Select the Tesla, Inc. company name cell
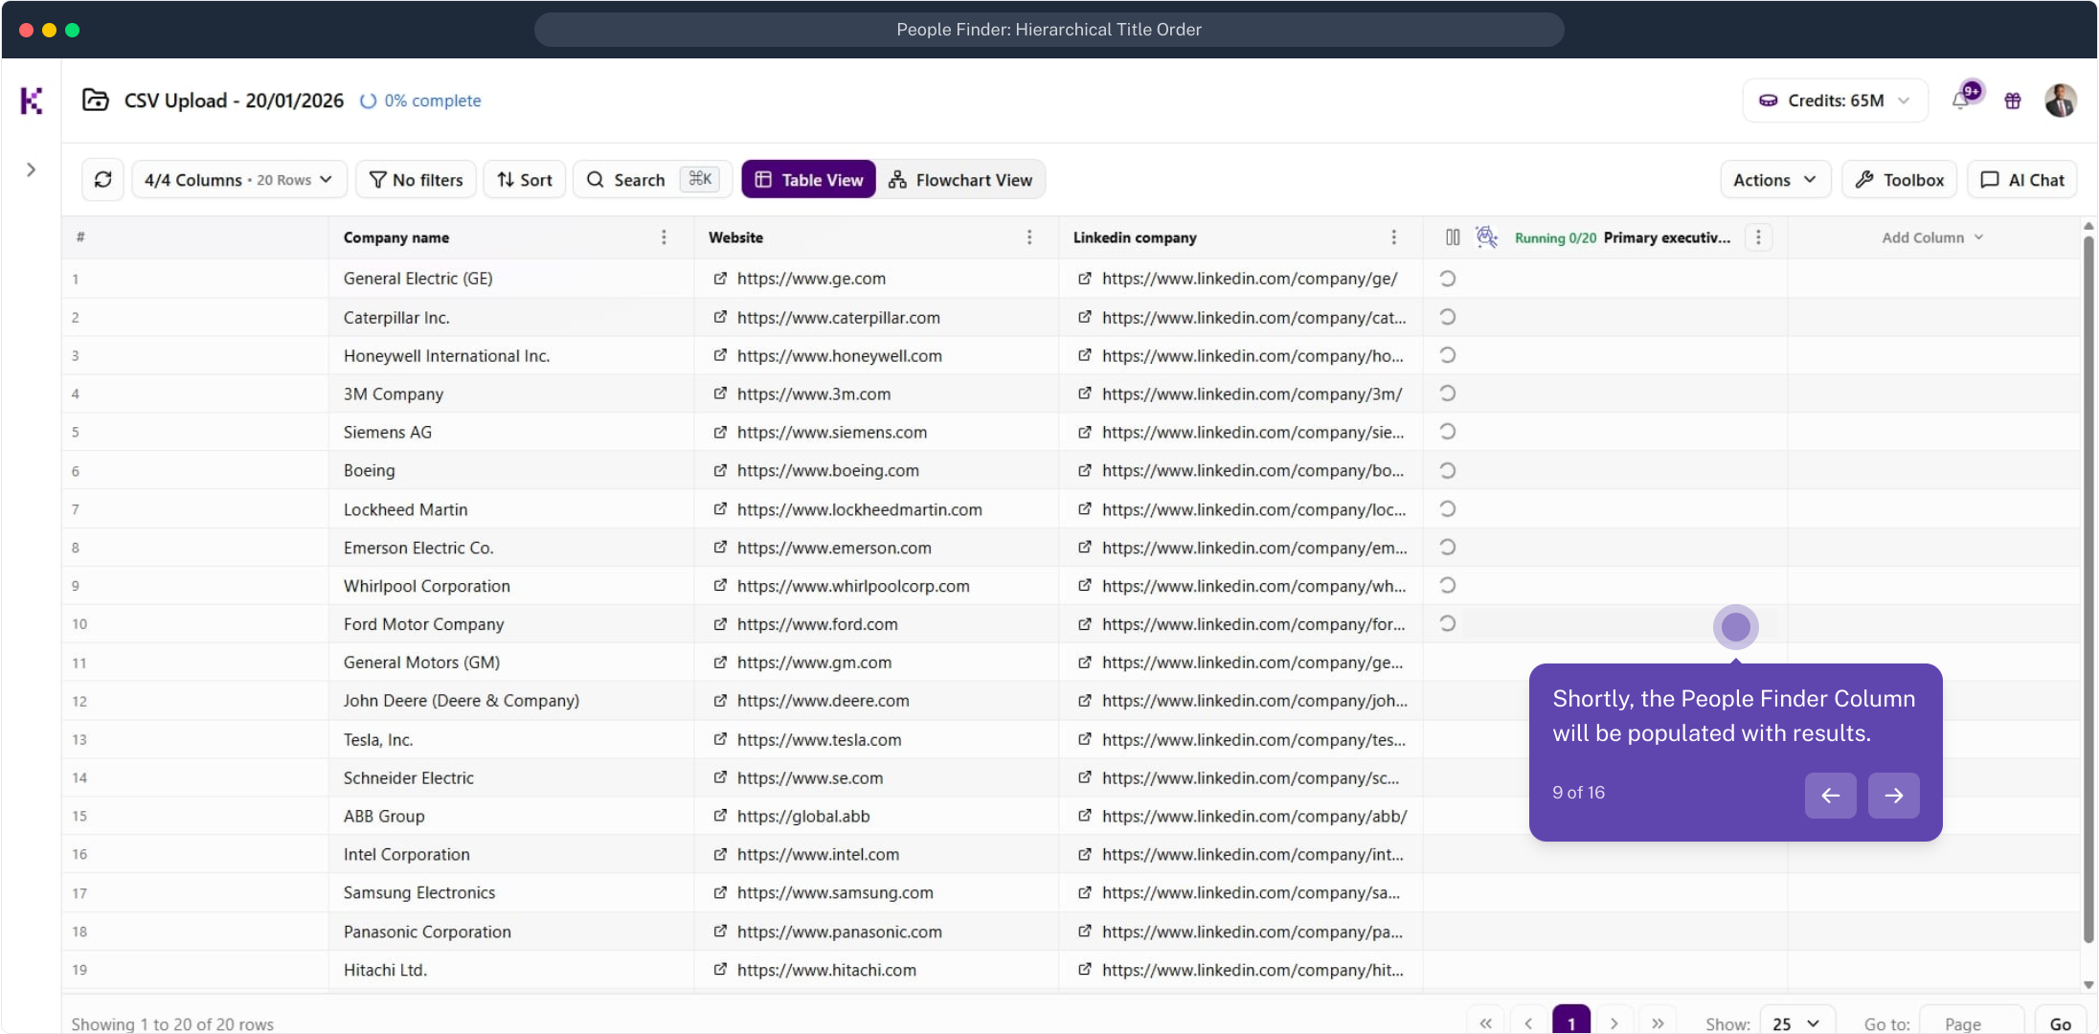This screenshot has height=1034, width=2099. click(x=511, y=740)
